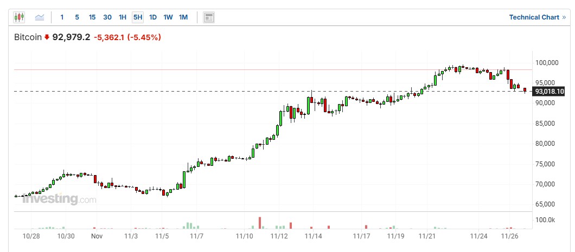Click the tall red volume bar near 11/10
This screenshot has width=575, height=252.
[260, 223]
